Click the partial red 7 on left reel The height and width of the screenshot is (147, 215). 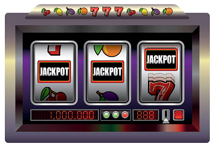click(54, 50)
